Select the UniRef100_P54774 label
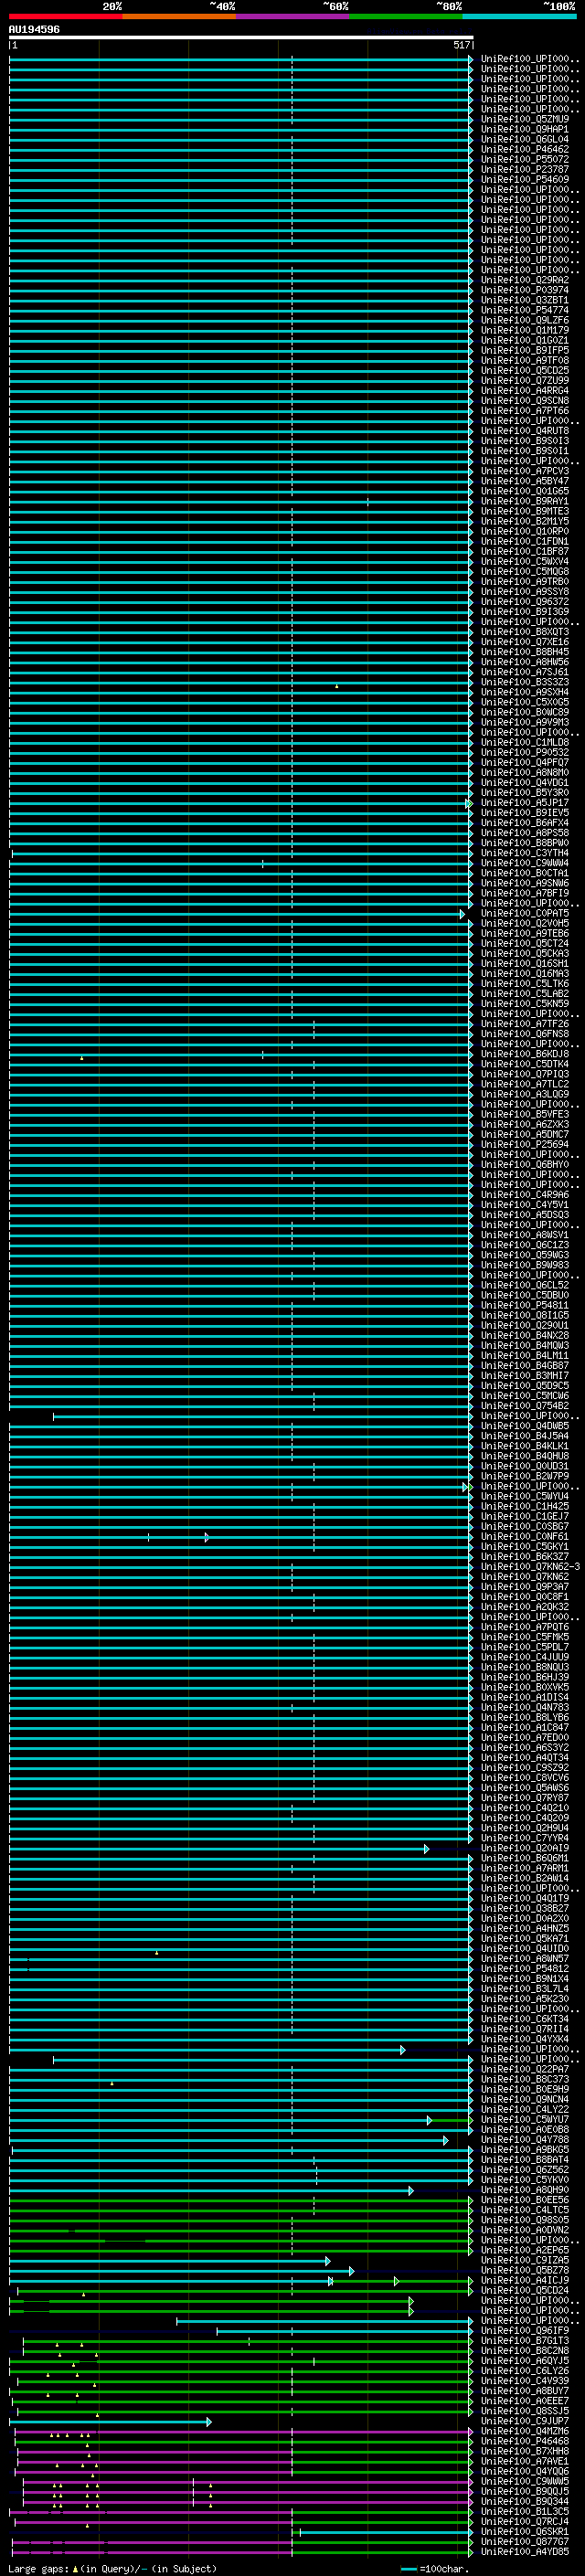This screenshot has width=585, height=2576. tap(525, 310)
